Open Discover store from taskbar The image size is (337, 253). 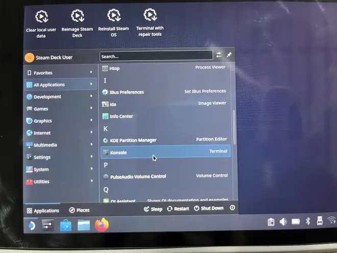tap(65, 225)
